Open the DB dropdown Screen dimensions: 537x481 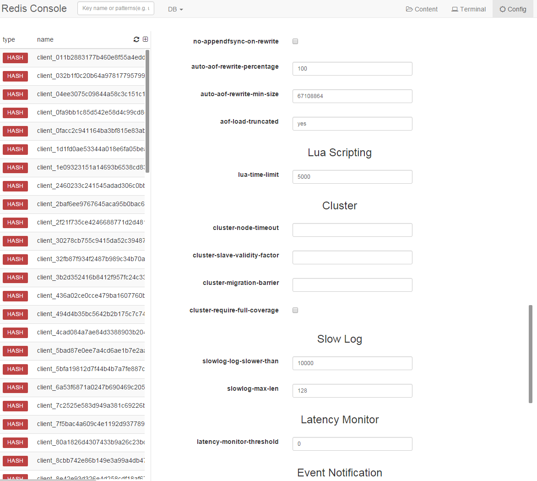click(x=175, y=9)
